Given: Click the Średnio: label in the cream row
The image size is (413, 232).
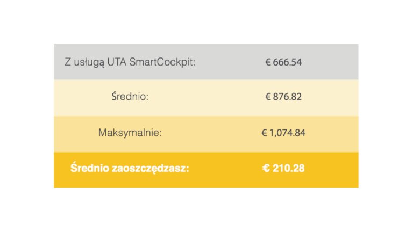Looking at the screenshot, I should [x=130, y=97].
